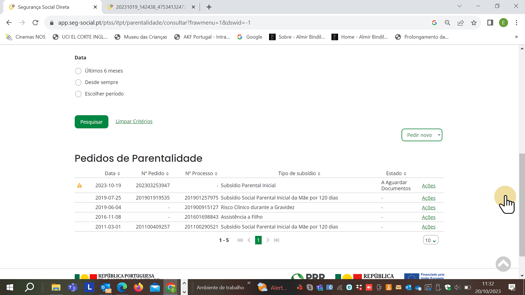Open the browser zoom magnifier icon

pos(448,23)
